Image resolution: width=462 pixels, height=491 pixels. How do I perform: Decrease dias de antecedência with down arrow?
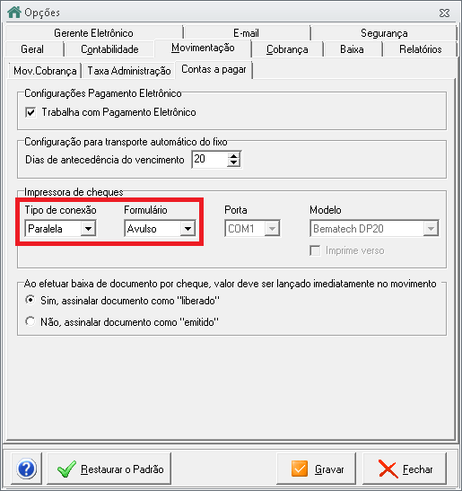click(234, 163)
